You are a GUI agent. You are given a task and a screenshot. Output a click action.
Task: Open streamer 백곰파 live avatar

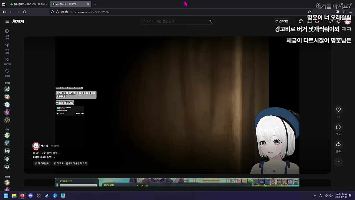tap(36, 146)
